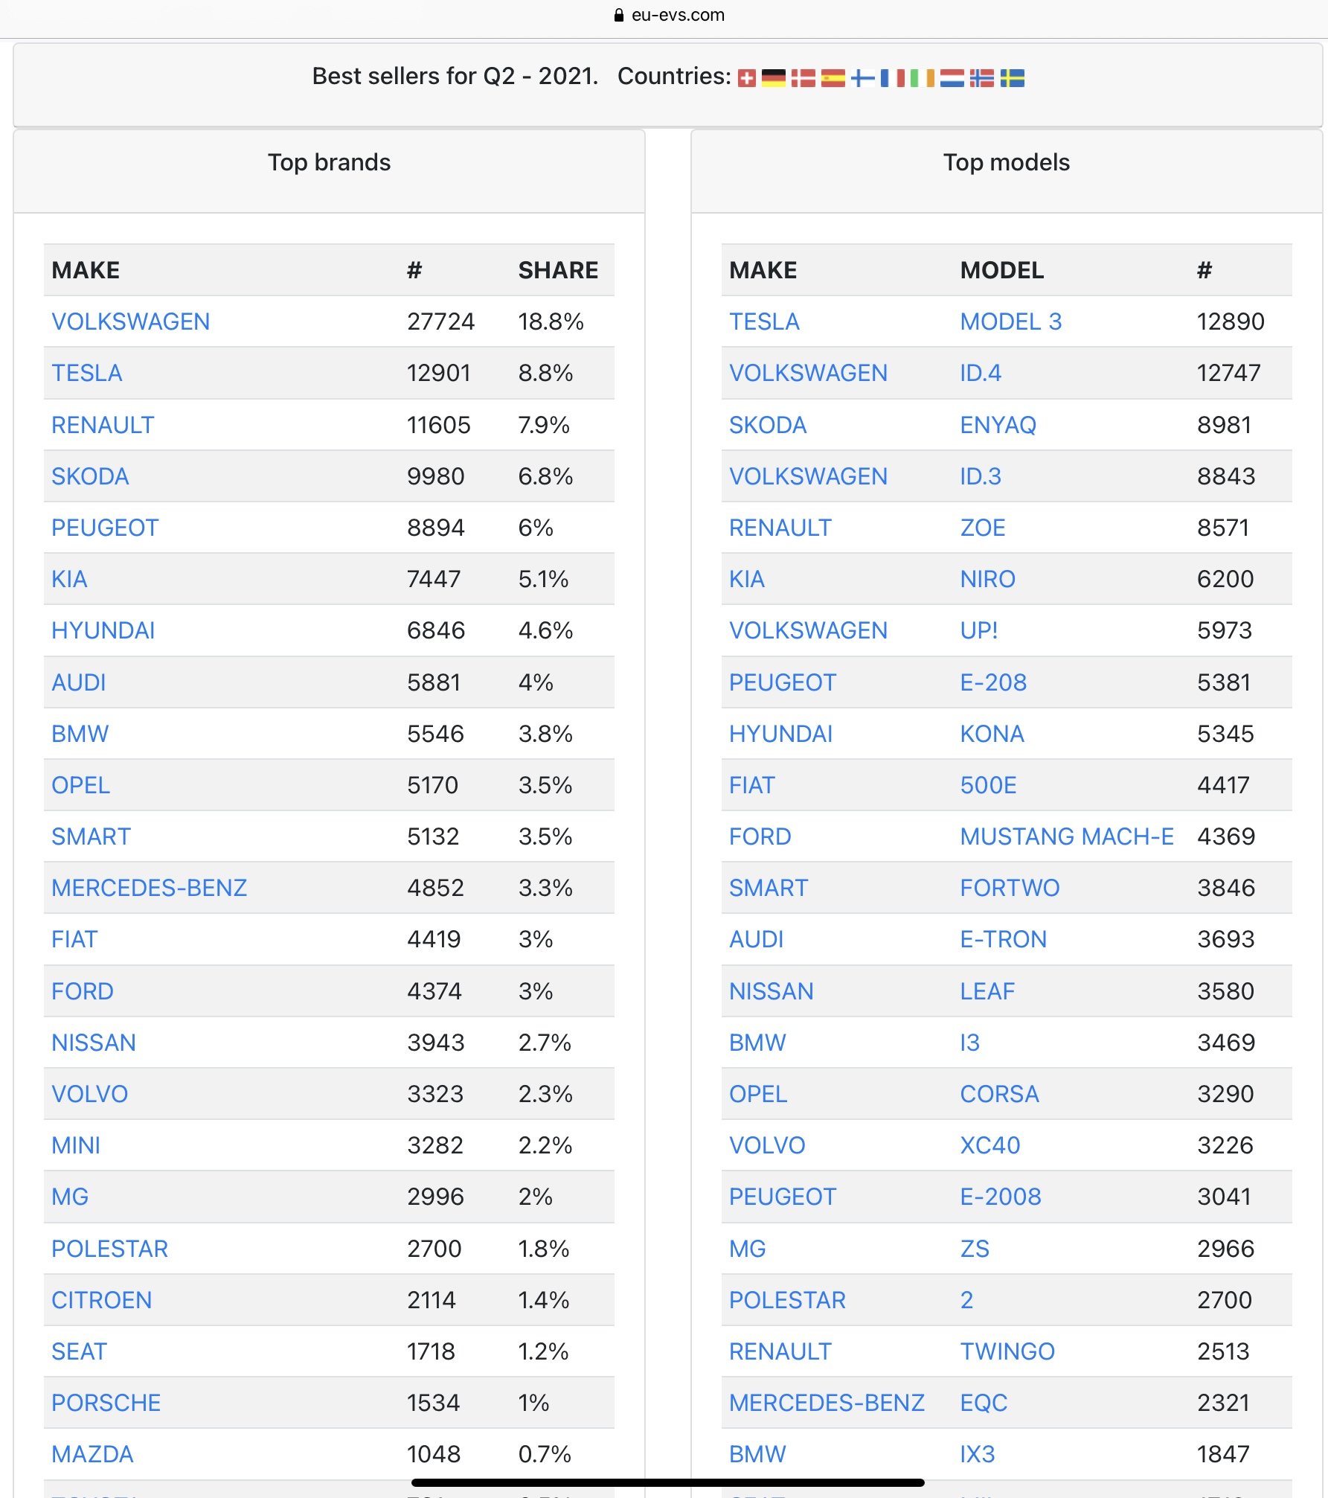Click the padlock icon in address bar
The height and width of the screenshot is (1498, 1328).
pos(619,15)
